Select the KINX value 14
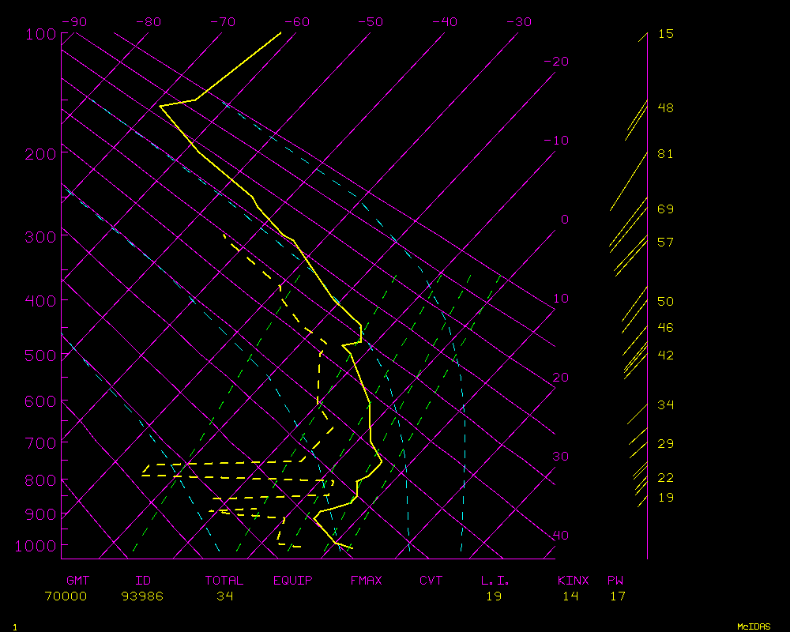Image resolution: width=790 pixels, height=632 pixels. [570, 596]
